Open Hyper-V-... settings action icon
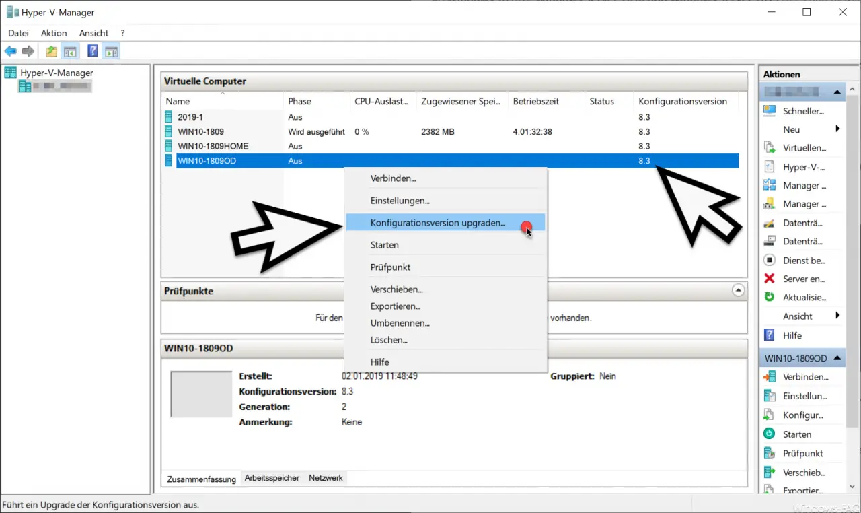861x513 pixels. [770, 167]
